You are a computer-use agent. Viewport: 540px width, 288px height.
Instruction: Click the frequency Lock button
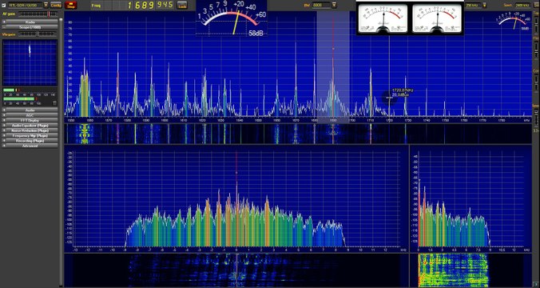tap(182, 5)
